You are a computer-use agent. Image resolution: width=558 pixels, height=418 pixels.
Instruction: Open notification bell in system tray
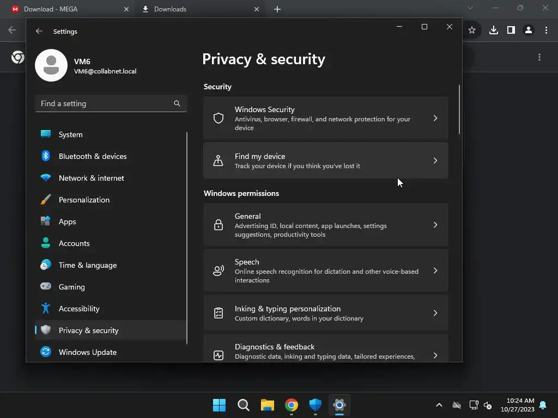pos(543,405)
